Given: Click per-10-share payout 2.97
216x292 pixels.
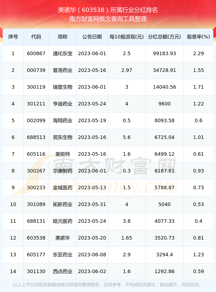Looking at the screenshot, I should tap(127, 70).
